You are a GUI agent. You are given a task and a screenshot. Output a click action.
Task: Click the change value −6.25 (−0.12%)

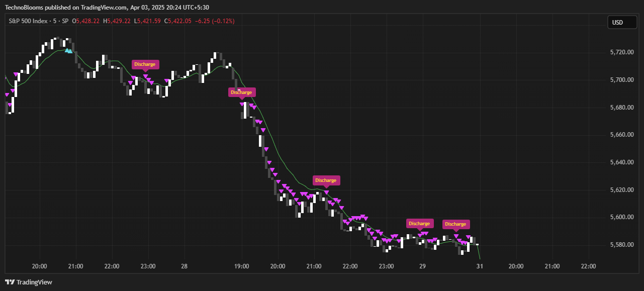215,21
